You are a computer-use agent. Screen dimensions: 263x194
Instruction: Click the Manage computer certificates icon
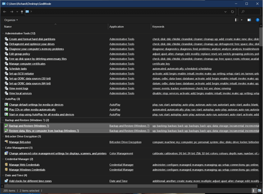click(x=7, y=64)
